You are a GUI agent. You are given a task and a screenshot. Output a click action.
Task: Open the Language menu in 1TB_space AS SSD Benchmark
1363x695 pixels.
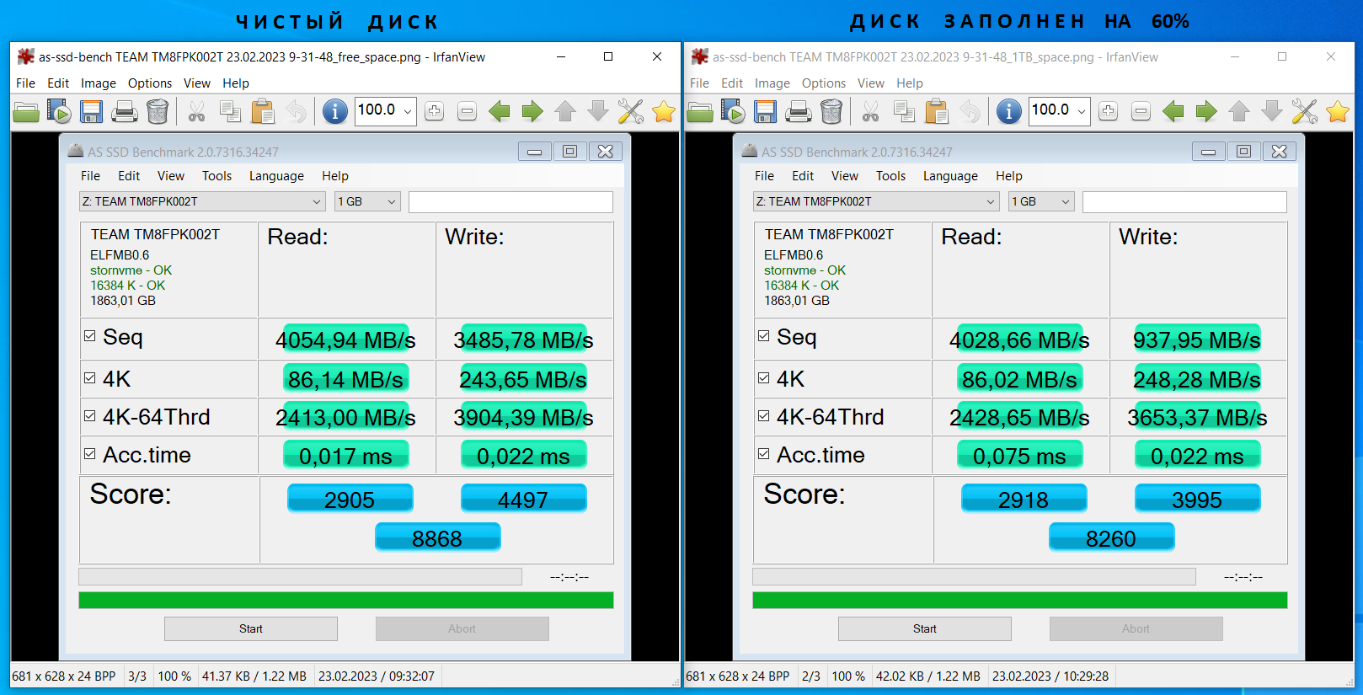pyautogui.click(x=950, y=176)
